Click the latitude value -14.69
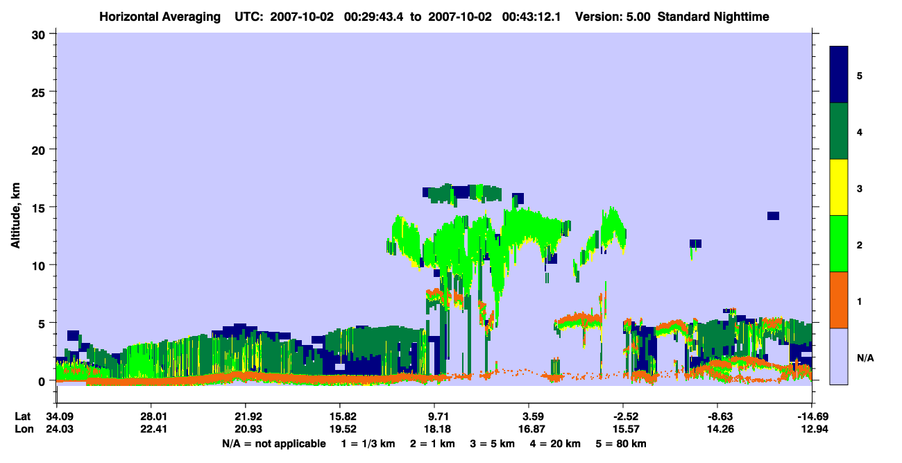This screenshot has width=902, height=463. click(812, 416)
